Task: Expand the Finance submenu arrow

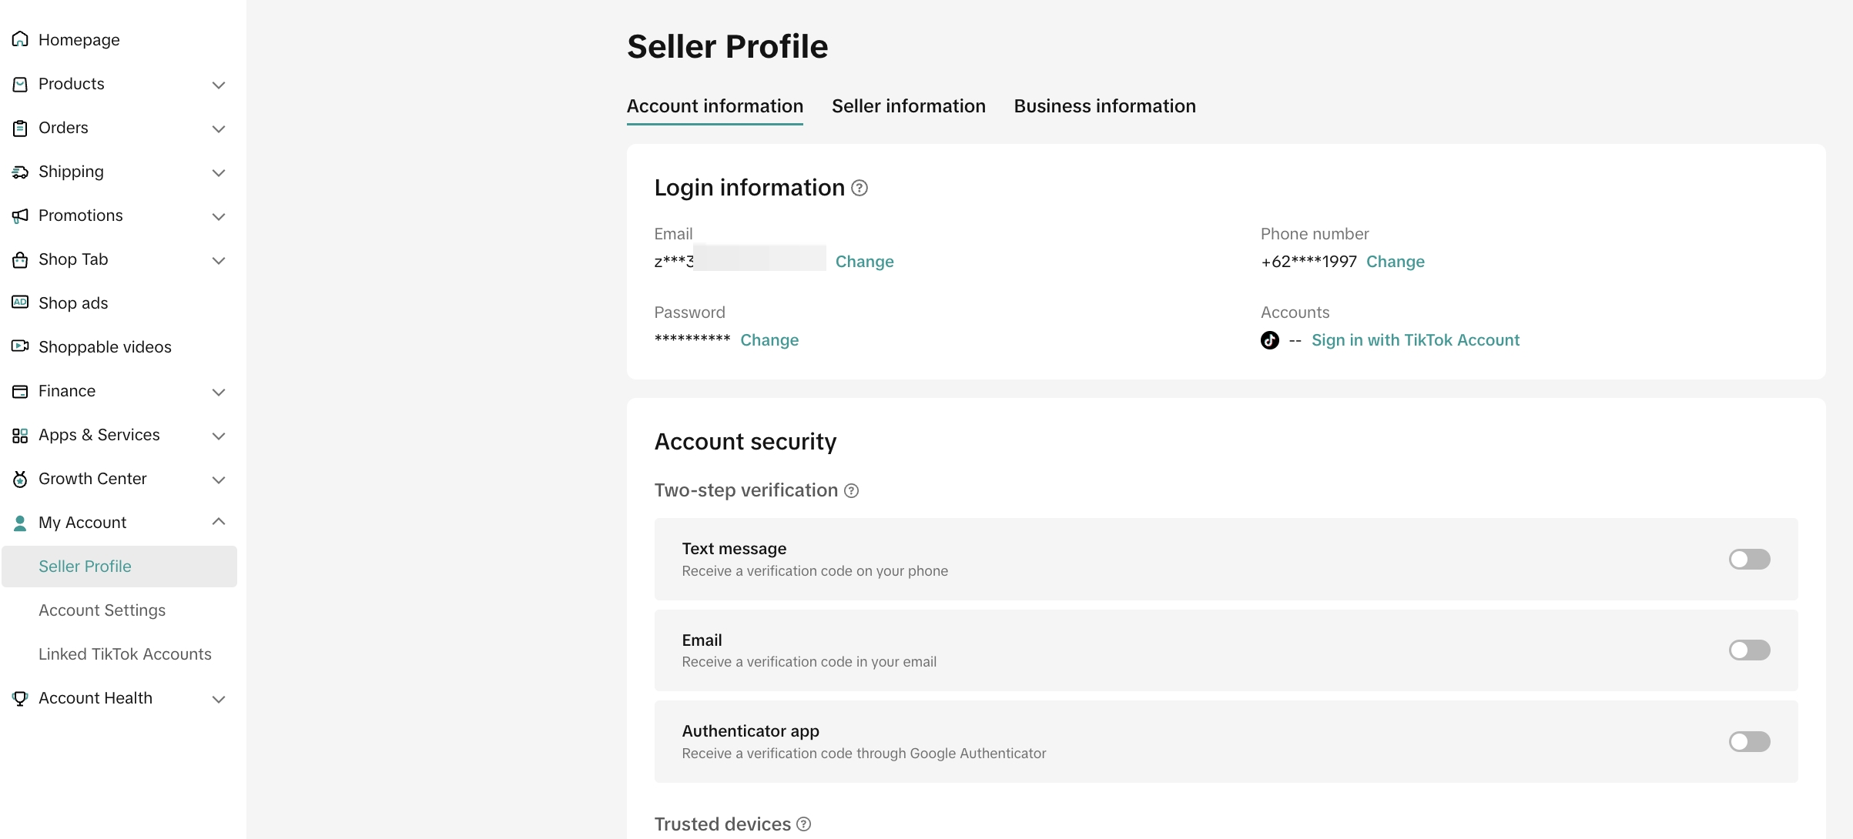Action: (219, 392)
